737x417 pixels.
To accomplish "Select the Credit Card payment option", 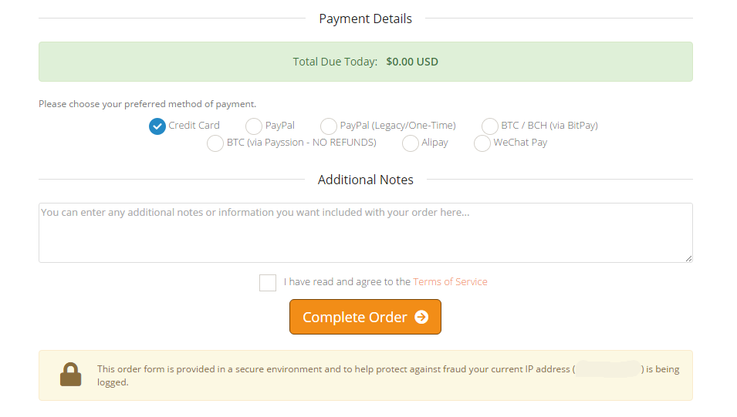I will 157,126.
